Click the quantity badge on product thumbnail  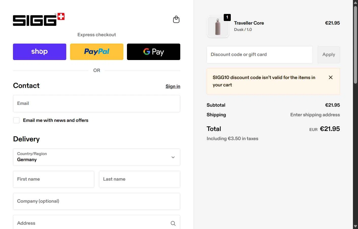(x=227, y=17)
